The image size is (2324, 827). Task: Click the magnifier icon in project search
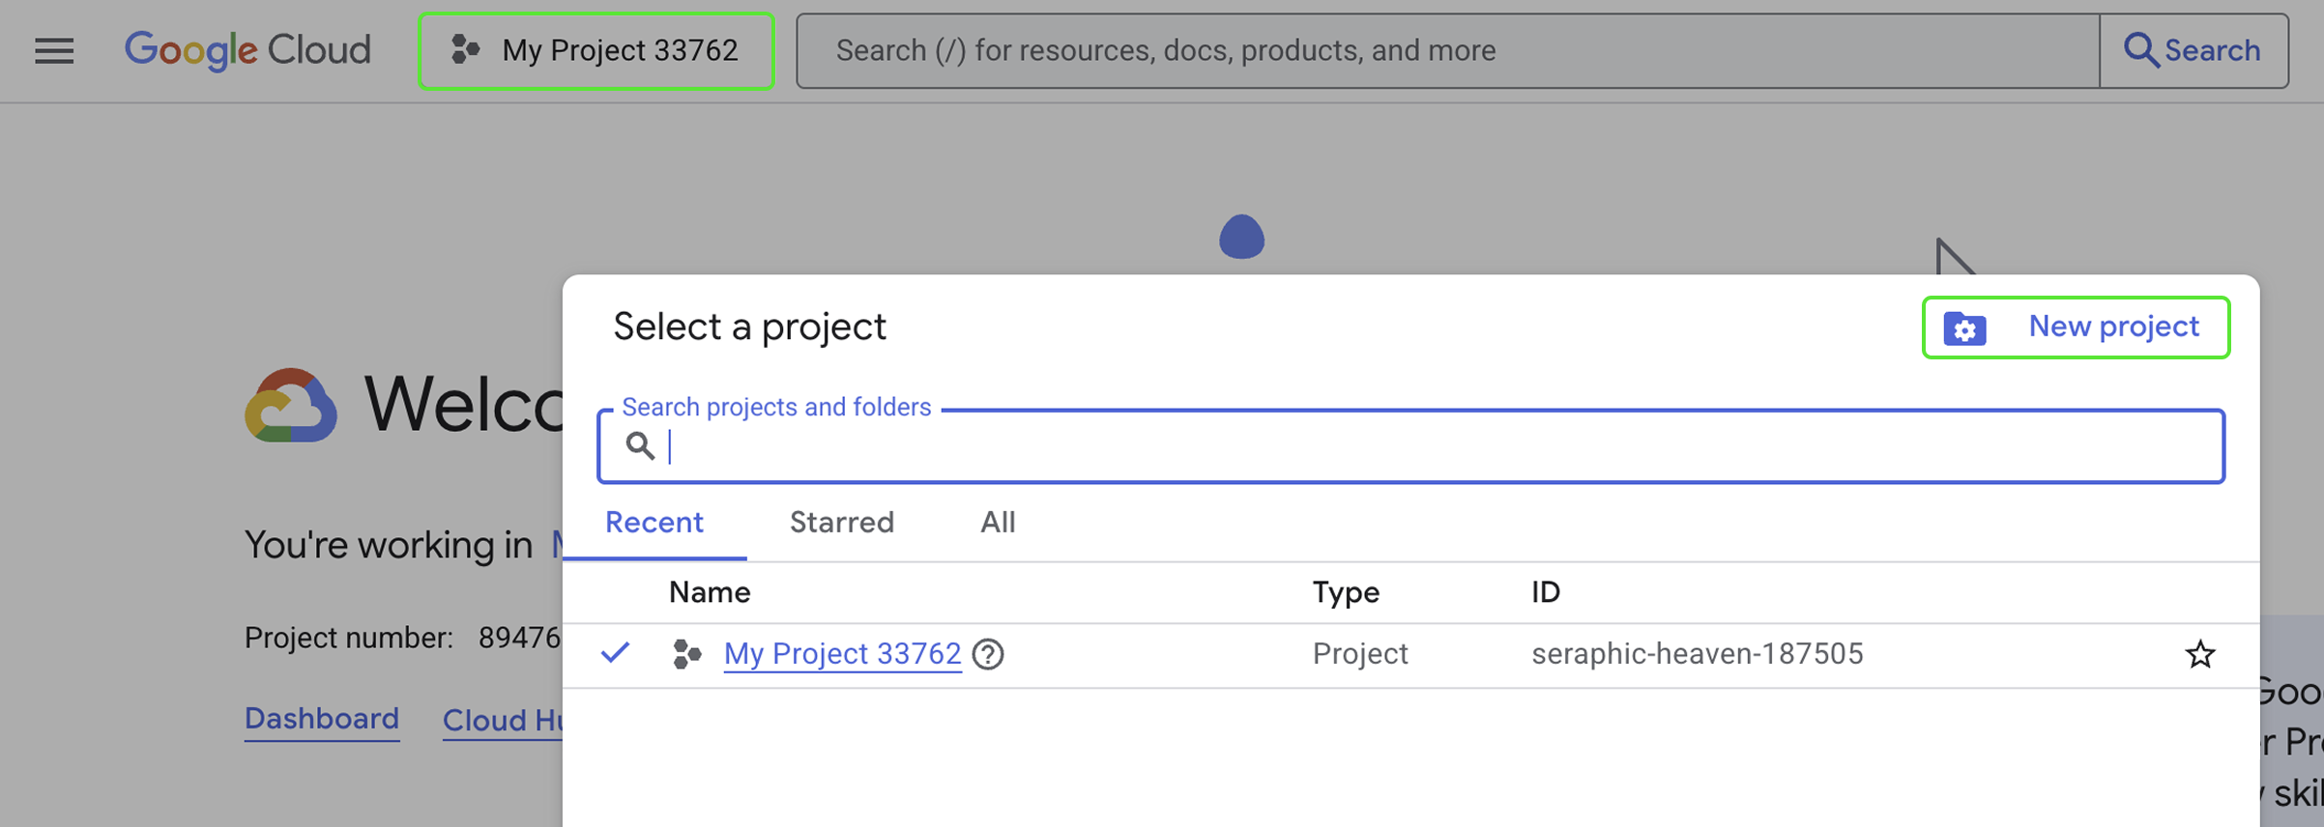point(640,445)
